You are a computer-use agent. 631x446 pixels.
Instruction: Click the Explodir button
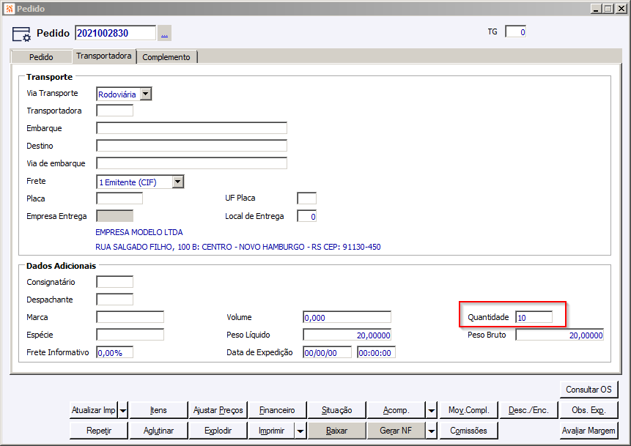[218, 431]
